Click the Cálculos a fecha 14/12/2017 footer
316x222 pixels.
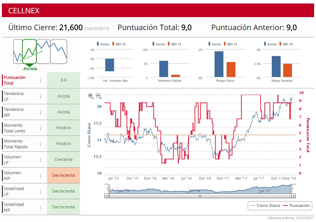(291, 218)
